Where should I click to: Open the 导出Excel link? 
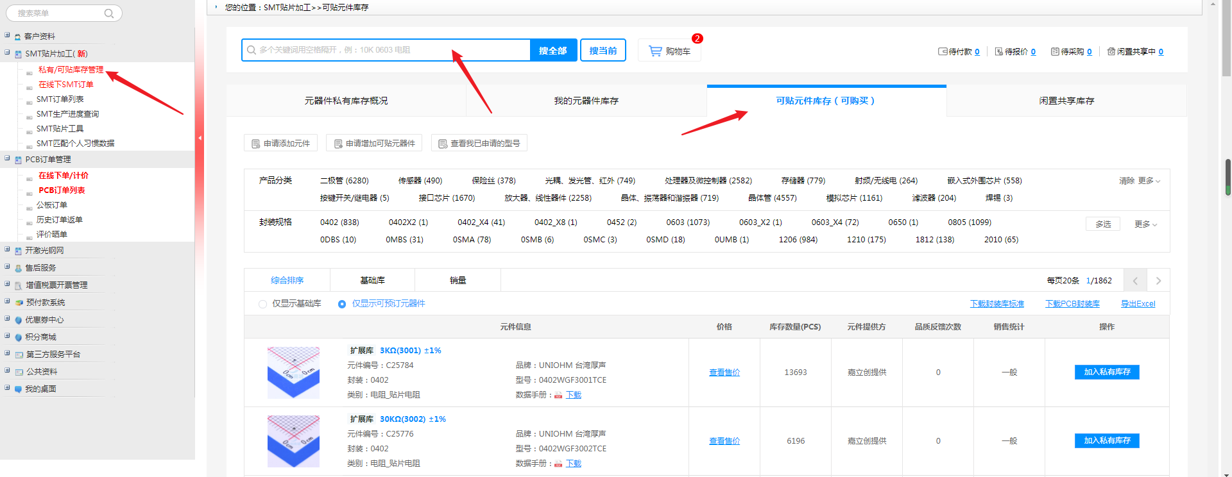pos(1138,304)
